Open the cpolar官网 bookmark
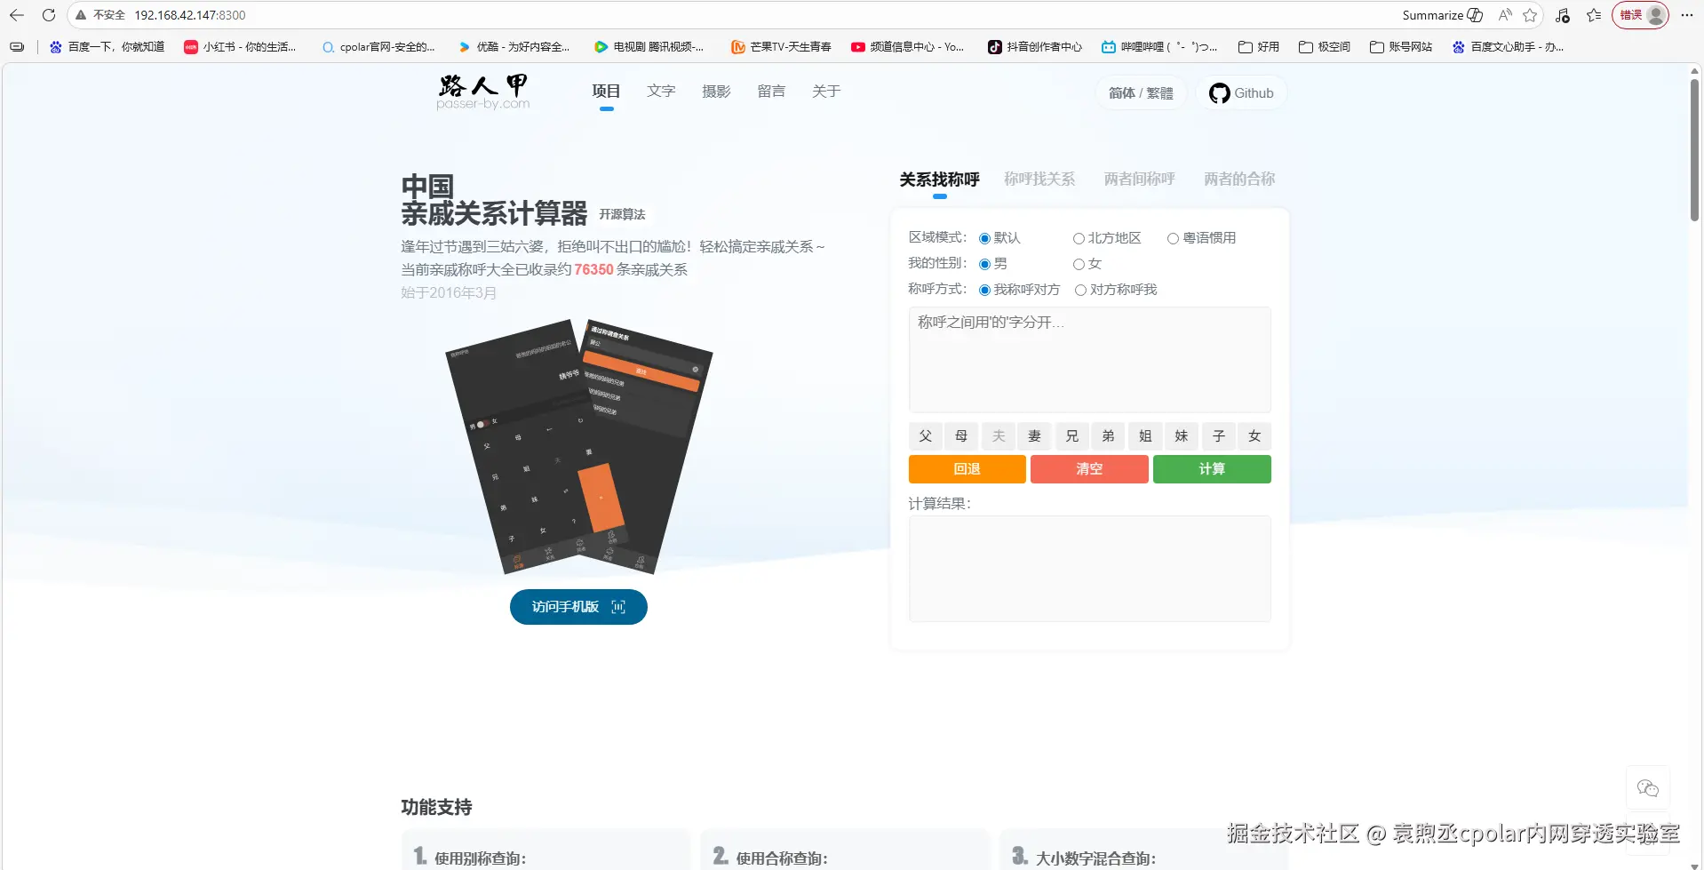The width and height of the screenshot is (1704, 870). pos(378,47)
